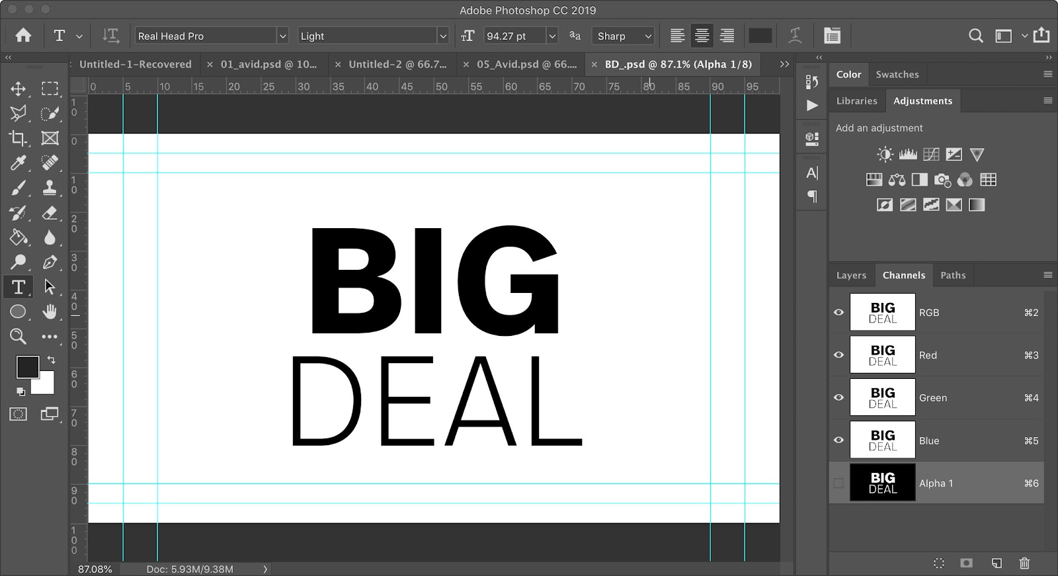Click the Share icon at top right
The height and width of the screenshot is (576, 1058).
[1041, 34]
